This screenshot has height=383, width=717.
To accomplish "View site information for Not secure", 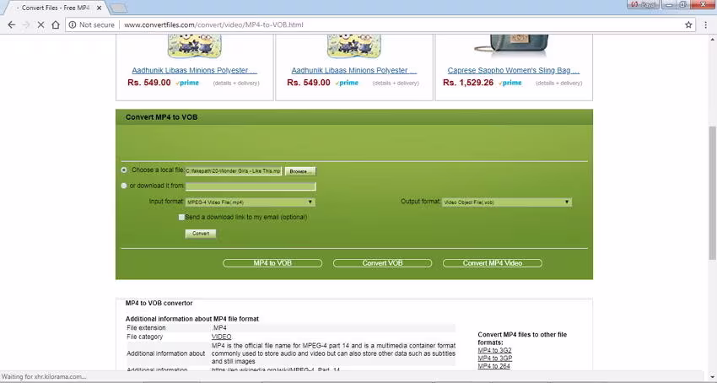I will [91, 24].
